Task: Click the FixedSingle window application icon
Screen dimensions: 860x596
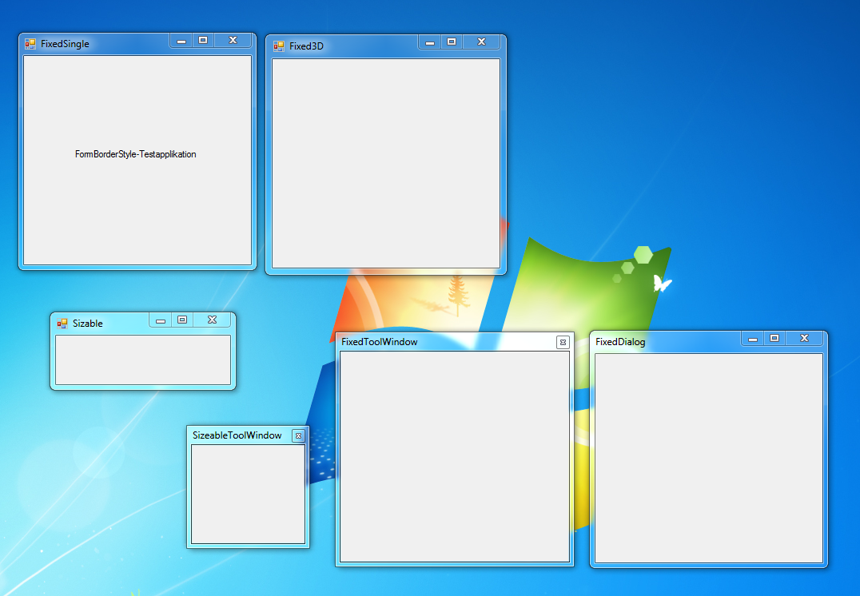Action: 30,44
